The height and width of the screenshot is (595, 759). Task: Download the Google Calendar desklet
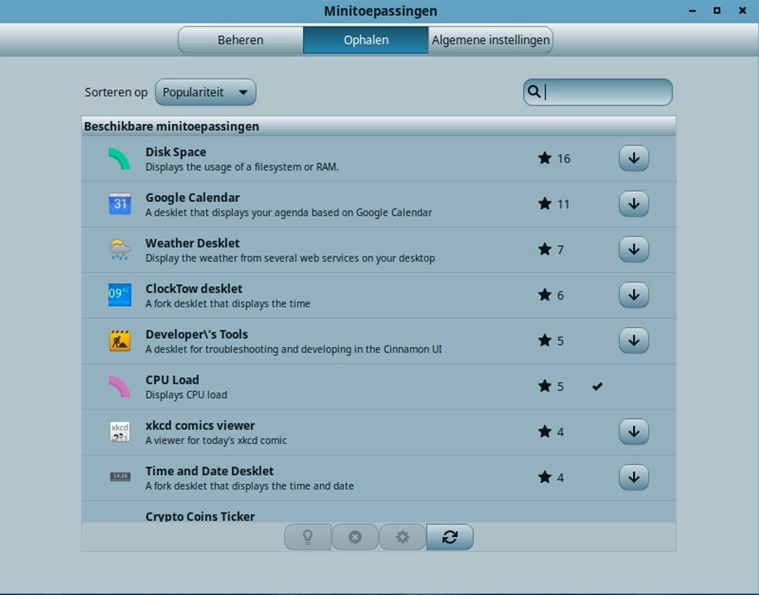point(634,204)
